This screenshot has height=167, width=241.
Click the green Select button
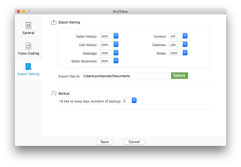[x=179, y=76]
